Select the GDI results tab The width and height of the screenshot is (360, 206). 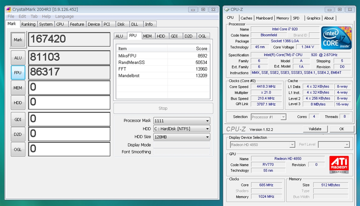click(x=174, y=36)
